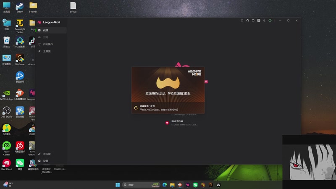
Task: Open NVIDIA App desktop shortcut
Action: click(6, 95)
